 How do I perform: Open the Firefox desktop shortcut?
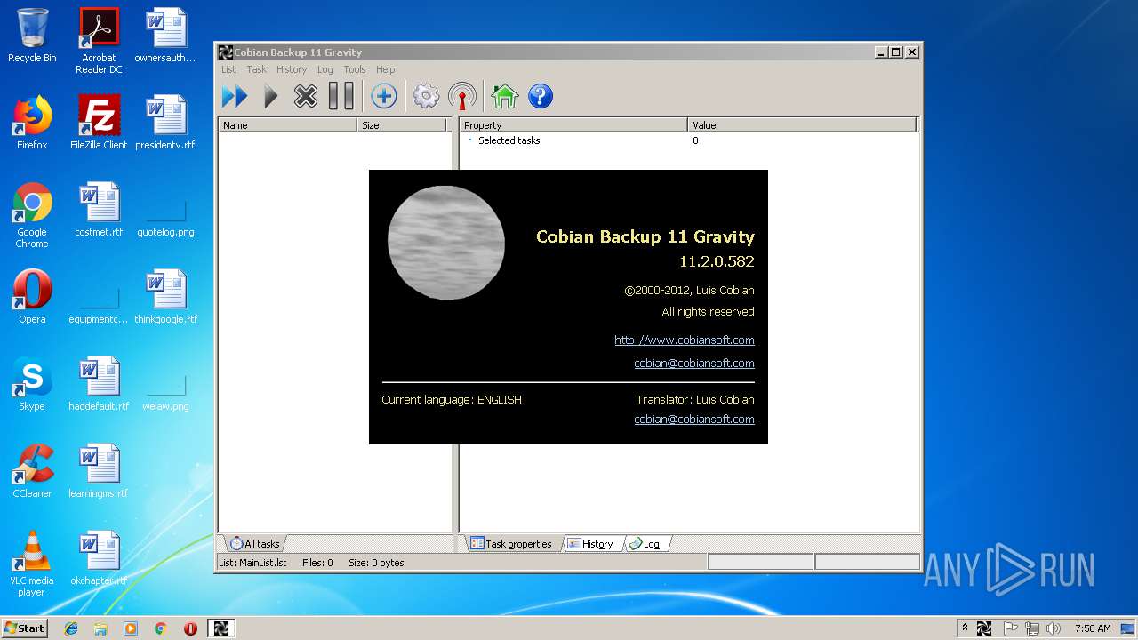(32, 123)
